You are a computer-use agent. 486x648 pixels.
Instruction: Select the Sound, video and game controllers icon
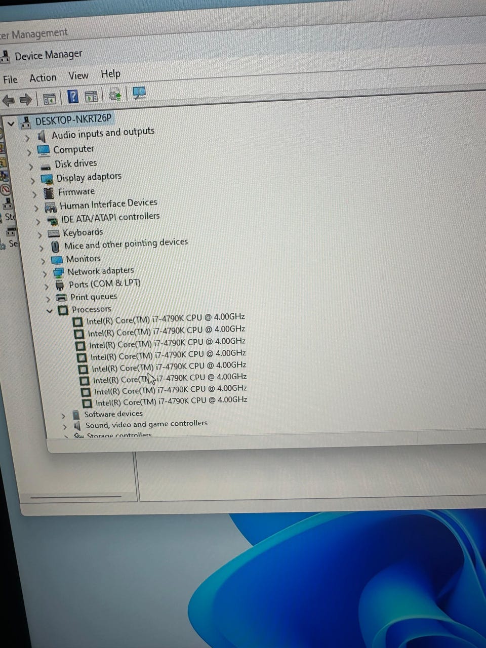[77, 426]
